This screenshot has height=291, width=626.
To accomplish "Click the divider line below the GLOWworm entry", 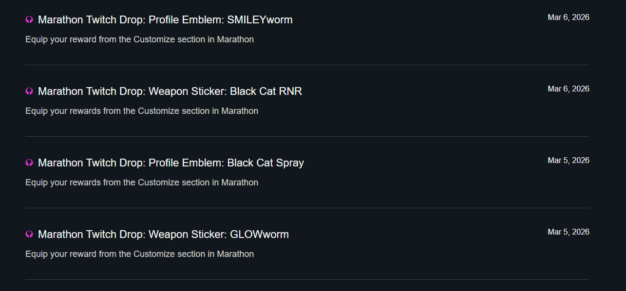I will [x=307, y=279].
